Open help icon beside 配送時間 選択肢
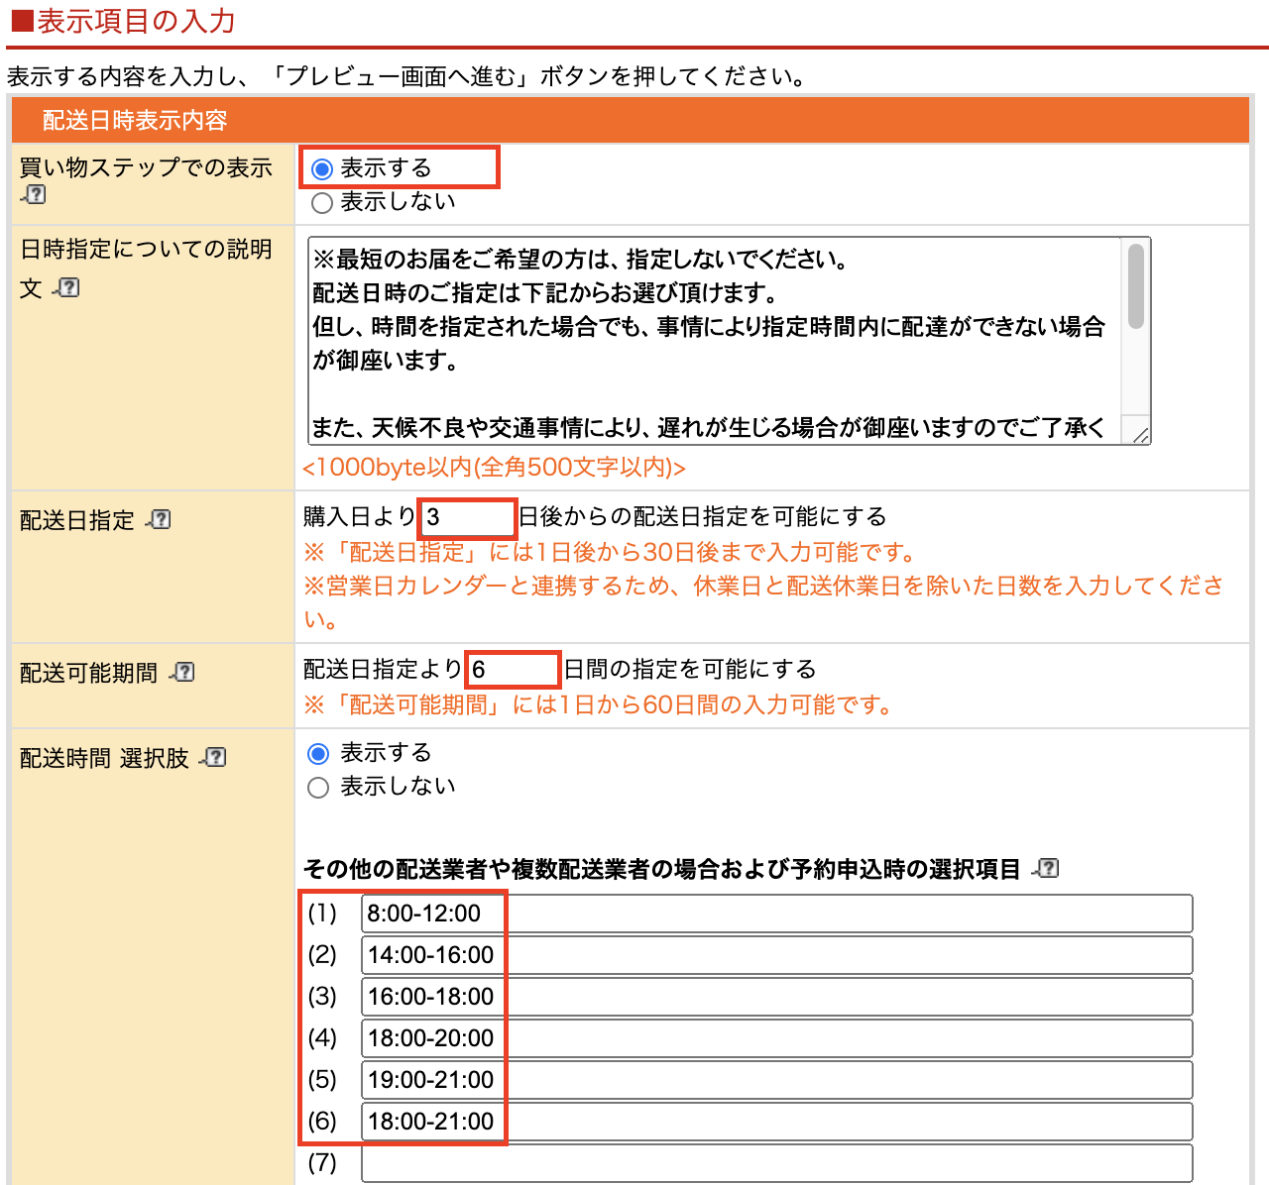The width and height of the screenshot is (1269, 1185). click(x=214, y=757)
